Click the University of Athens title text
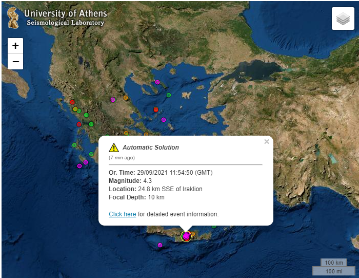 pos(66,13)
